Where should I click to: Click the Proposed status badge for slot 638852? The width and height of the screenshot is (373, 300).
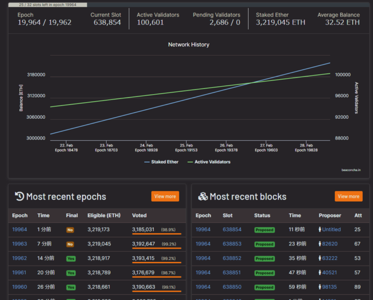pos(264,258)
